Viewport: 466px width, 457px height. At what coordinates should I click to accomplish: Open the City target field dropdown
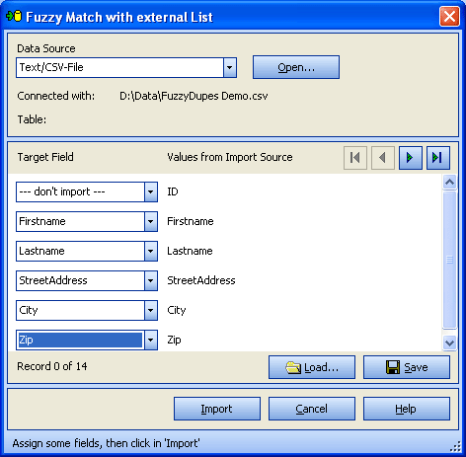pyautogui.click(x=151, y=310)
